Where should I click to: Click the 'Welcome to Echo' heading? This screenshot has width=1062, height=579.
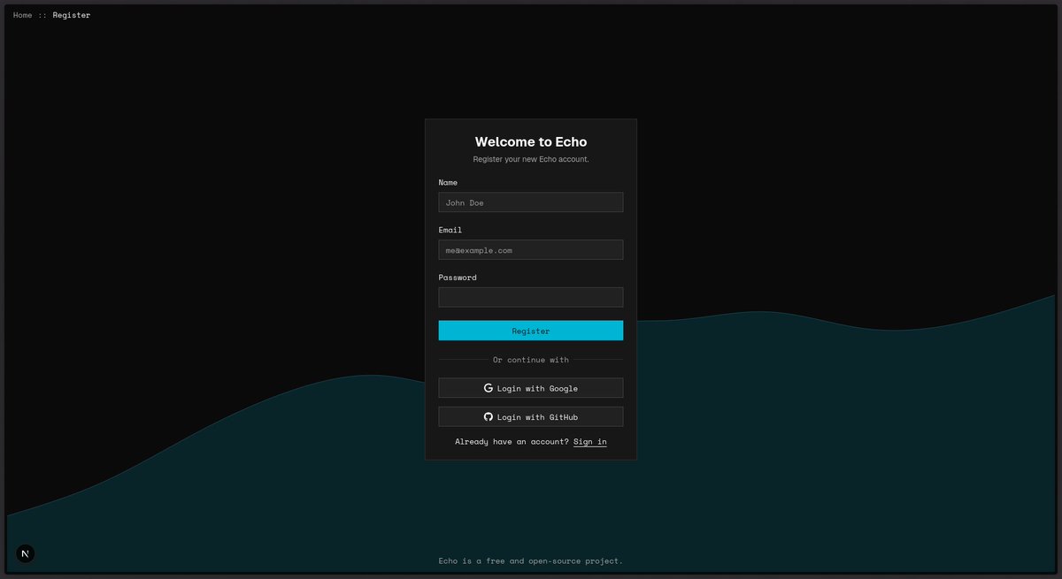[531, 141]
